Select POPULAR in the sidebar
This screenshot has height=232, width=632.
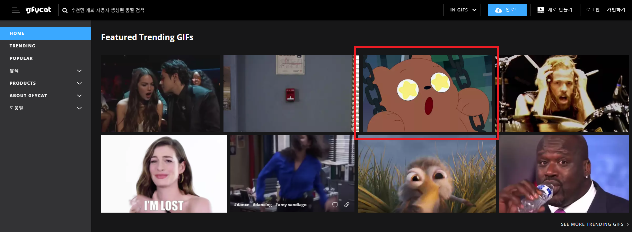point(45,58)
